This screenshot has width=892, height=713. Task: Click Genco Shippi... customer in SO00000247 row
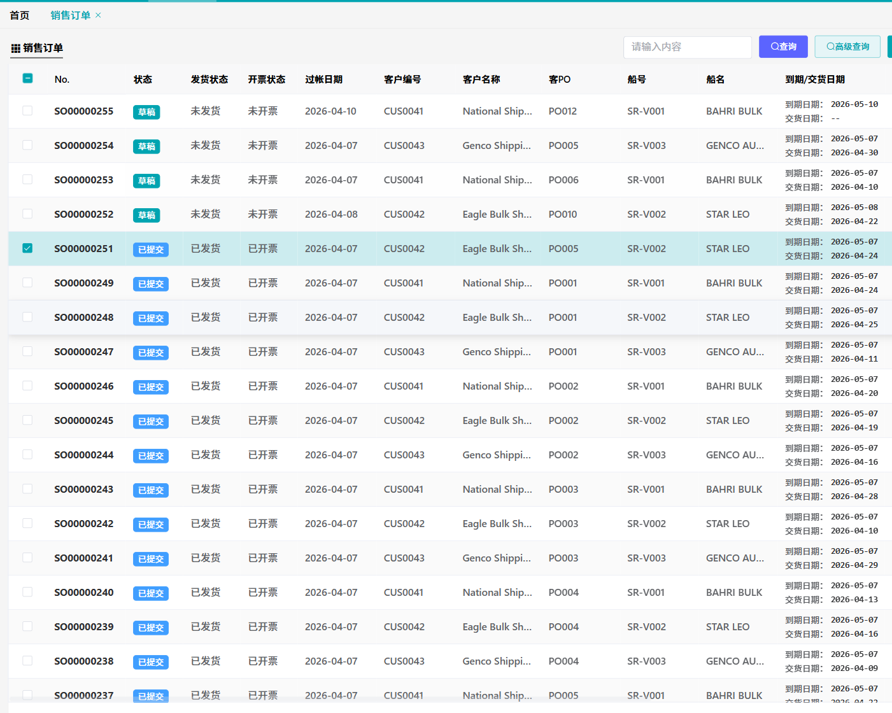click(496, 352)
